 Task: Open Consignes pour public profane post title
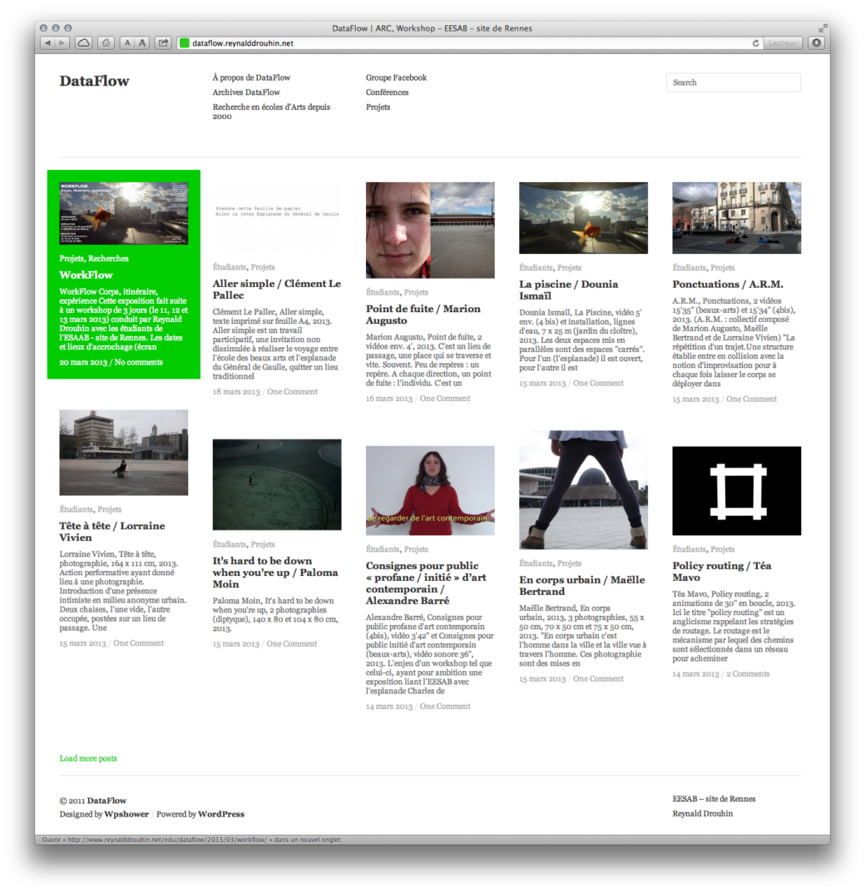(426, 583)
